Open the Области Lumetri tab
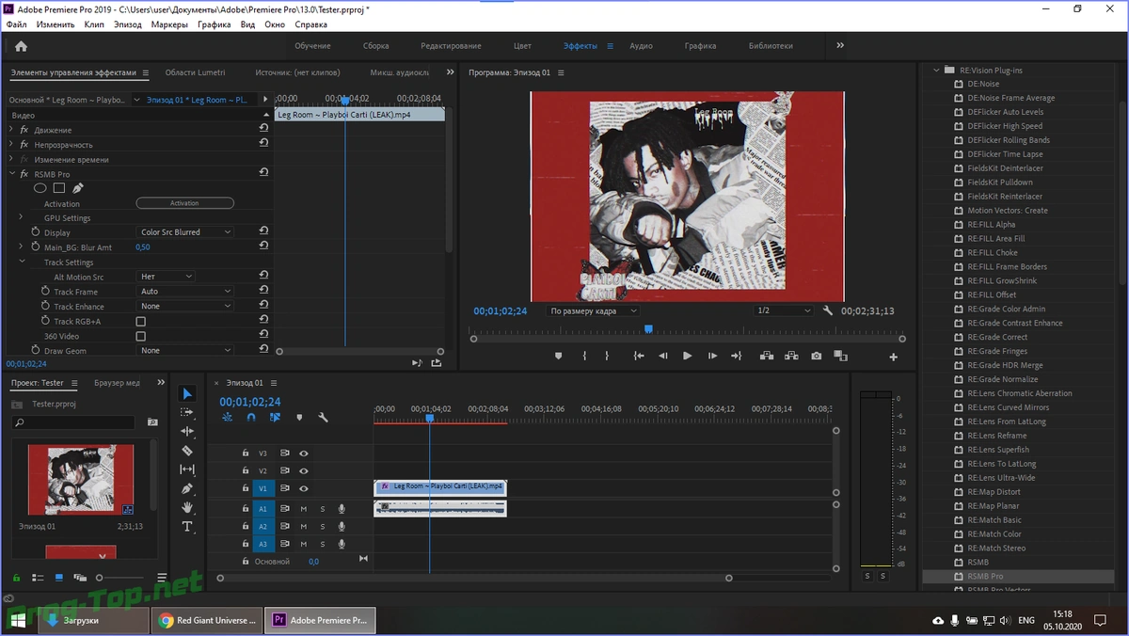The height and width of the screenshot is (636, 1129). (x=195, y=72)
